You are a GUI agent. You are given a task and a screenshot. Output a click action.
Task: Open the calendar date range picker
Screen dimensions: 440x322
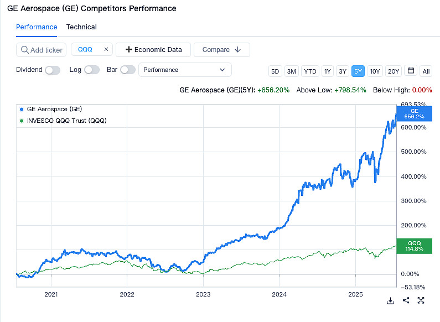pos(411,71)
